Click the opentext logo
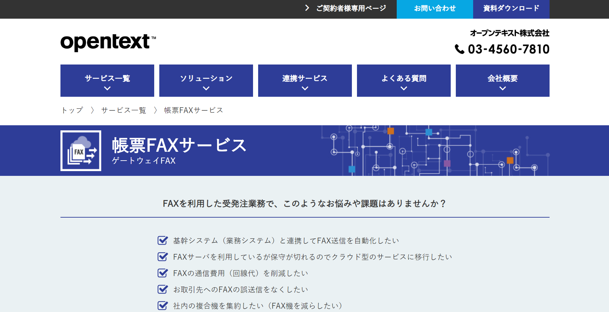The height and width of the screenshot is (312, 609). point(108,42)
